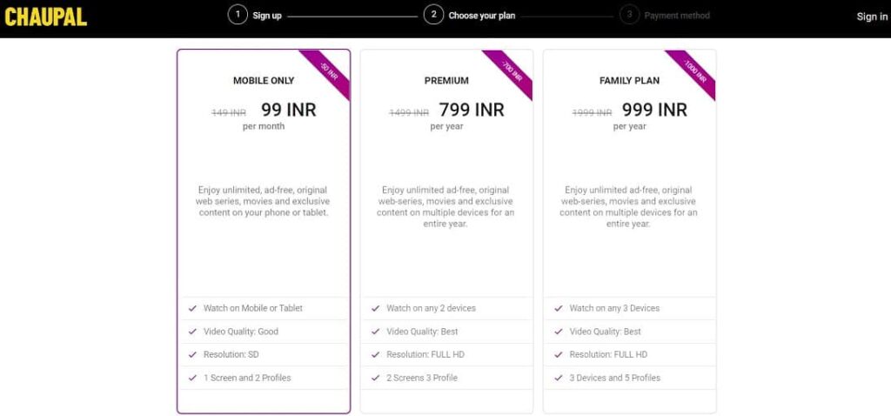
Task: Click checkmark beside 2 Screens 3 Profile
Action: [375, 378]
